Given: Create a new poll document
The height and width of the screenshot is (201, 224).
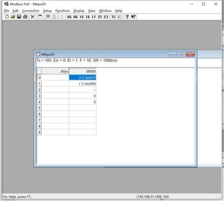Looking at the screenshot, I should [7, 17].
